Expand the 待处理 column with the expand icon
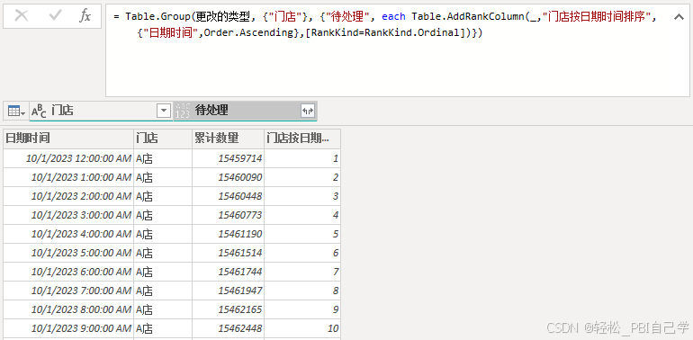 (x=308, y=111)
